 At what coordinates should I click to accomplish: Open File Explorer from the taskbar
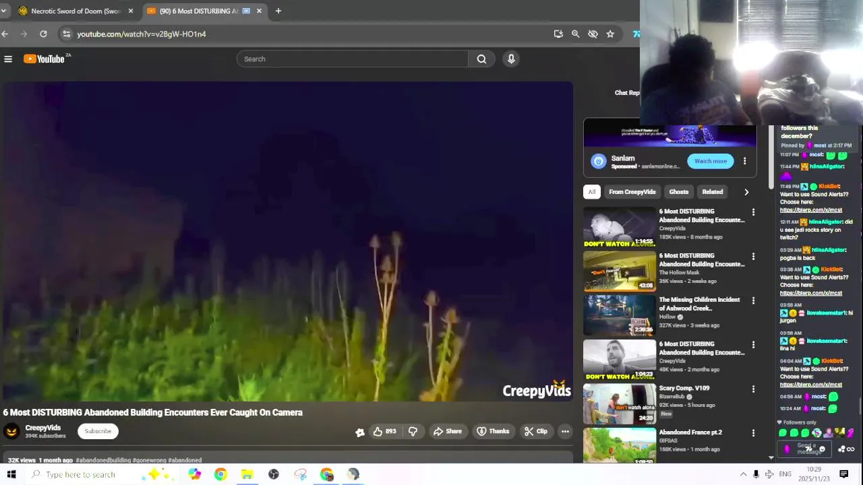247,474
